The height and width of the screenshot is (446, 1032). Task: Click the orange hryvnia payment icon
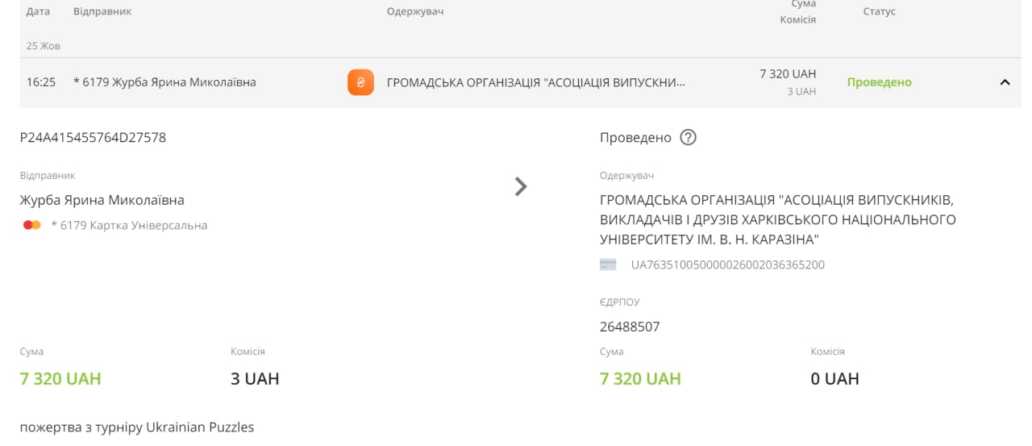tap(360, 82)
